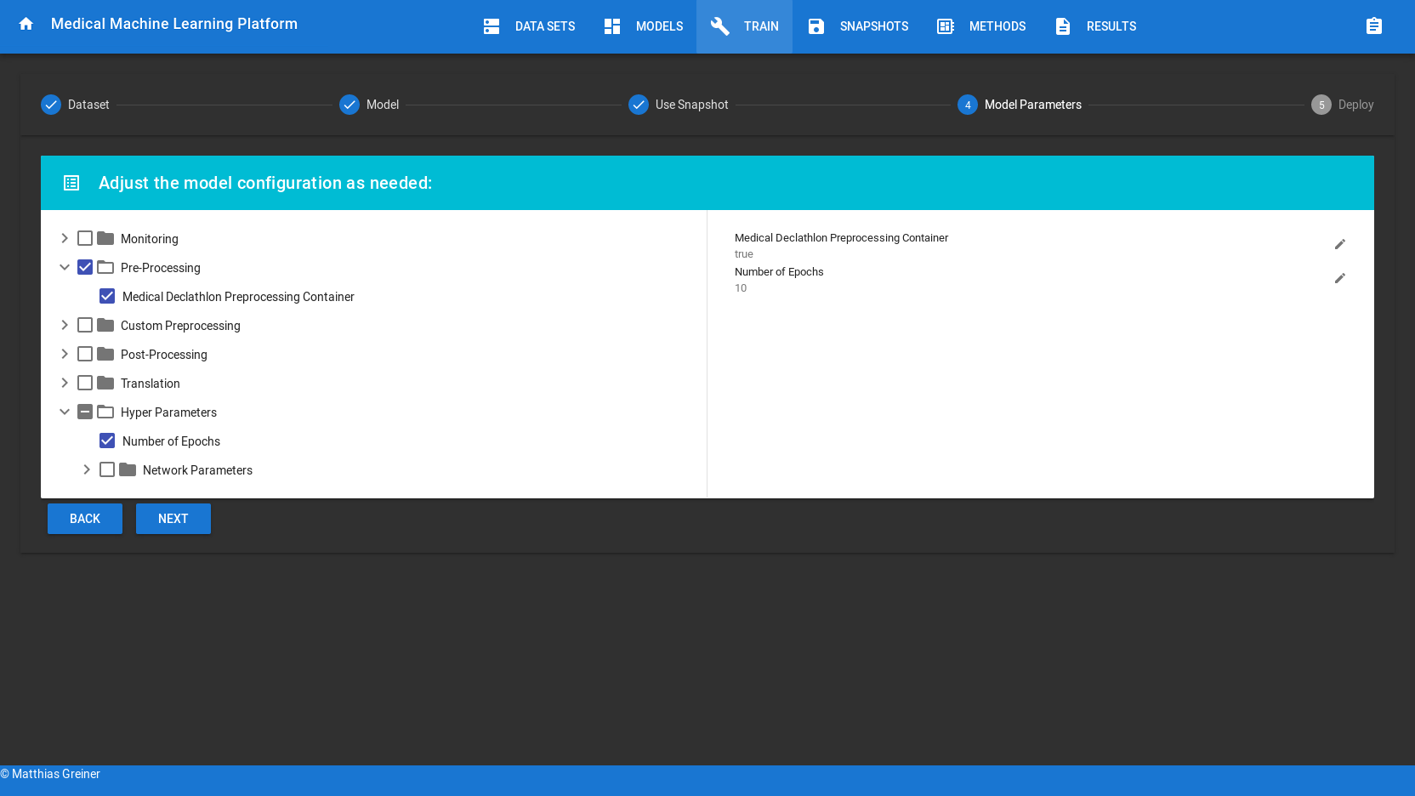Select the Translation tree row label
Image resolution: width=1415 pixels, height=796 pixels.
(x=151, y=384)
